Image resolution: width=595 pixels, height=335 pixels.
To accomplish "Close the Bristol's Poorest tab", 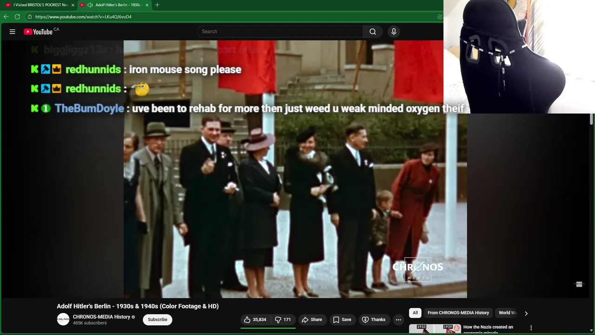I will click(73, 5).
